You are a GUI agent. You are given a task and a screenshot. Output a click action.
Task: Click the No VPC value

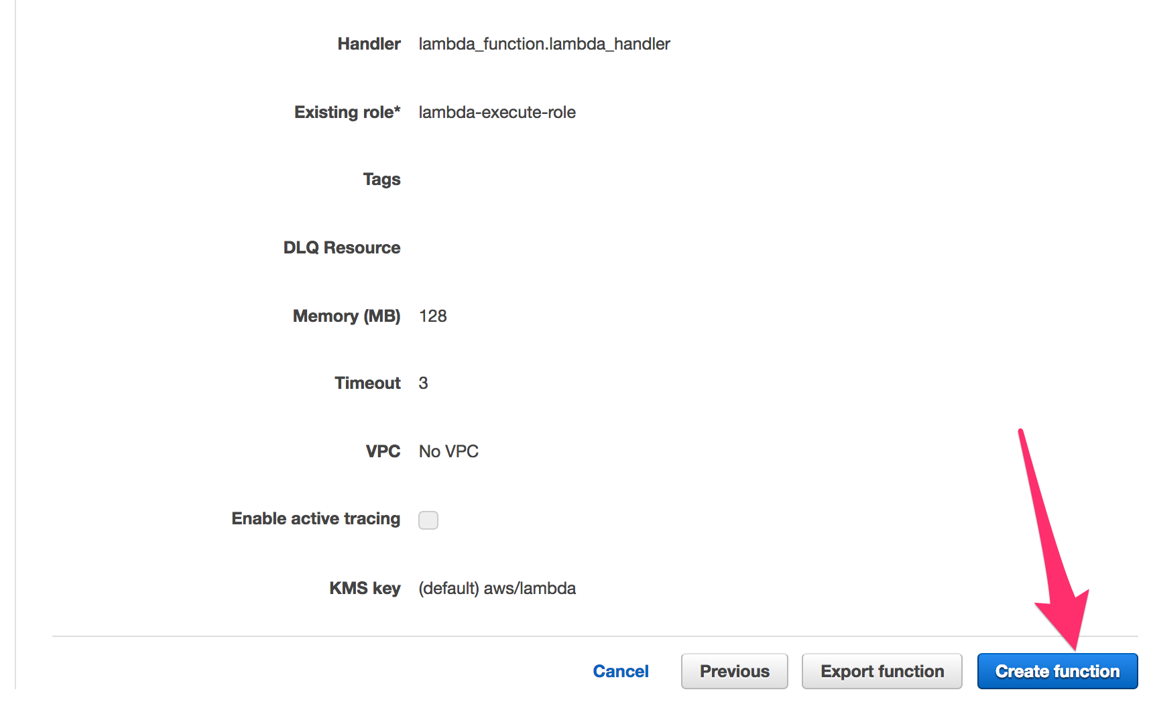(x=447, y=451)
